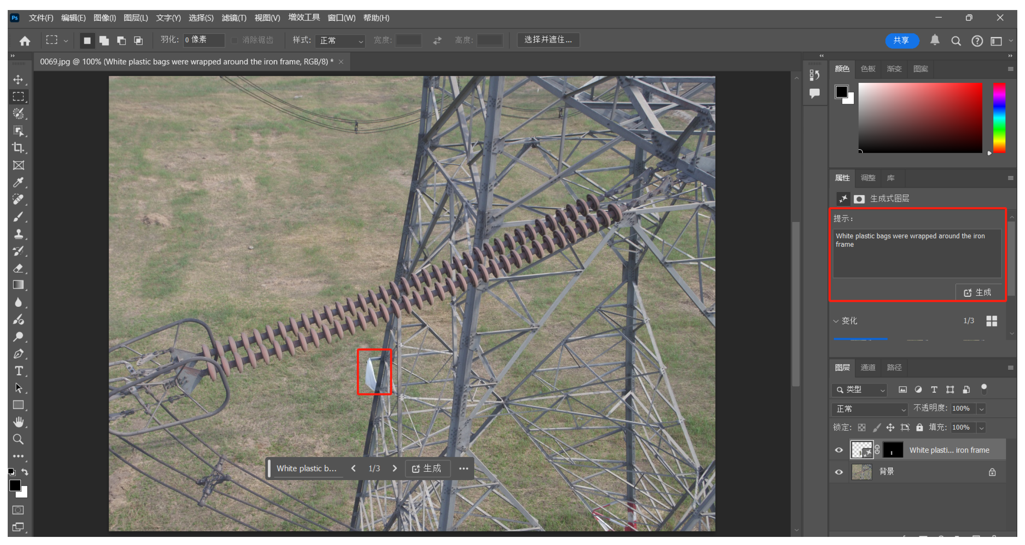Select the Crop tool

(18, 148)
